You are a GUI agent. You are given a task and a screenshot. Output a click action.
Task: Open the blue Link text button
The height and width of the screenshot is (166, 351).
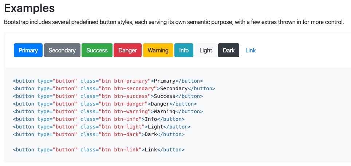(x=251, y=50)
